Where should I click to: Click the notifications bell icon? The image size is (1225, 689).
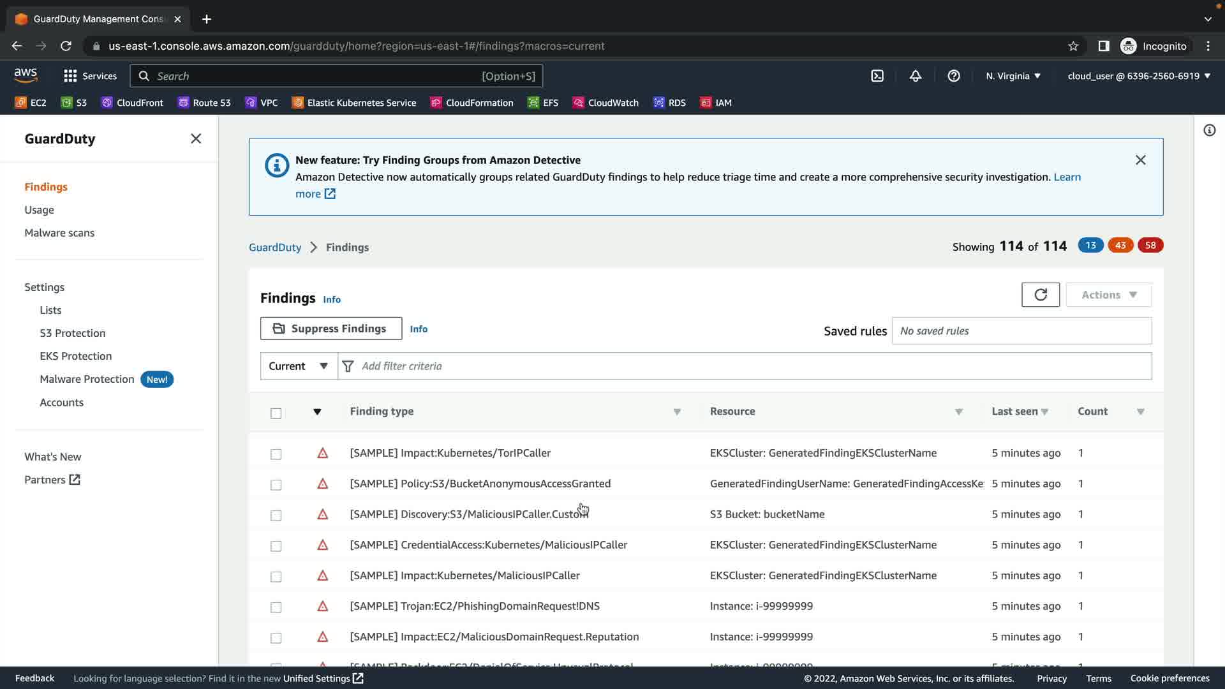pyautogui.click(x=915, y=76)
